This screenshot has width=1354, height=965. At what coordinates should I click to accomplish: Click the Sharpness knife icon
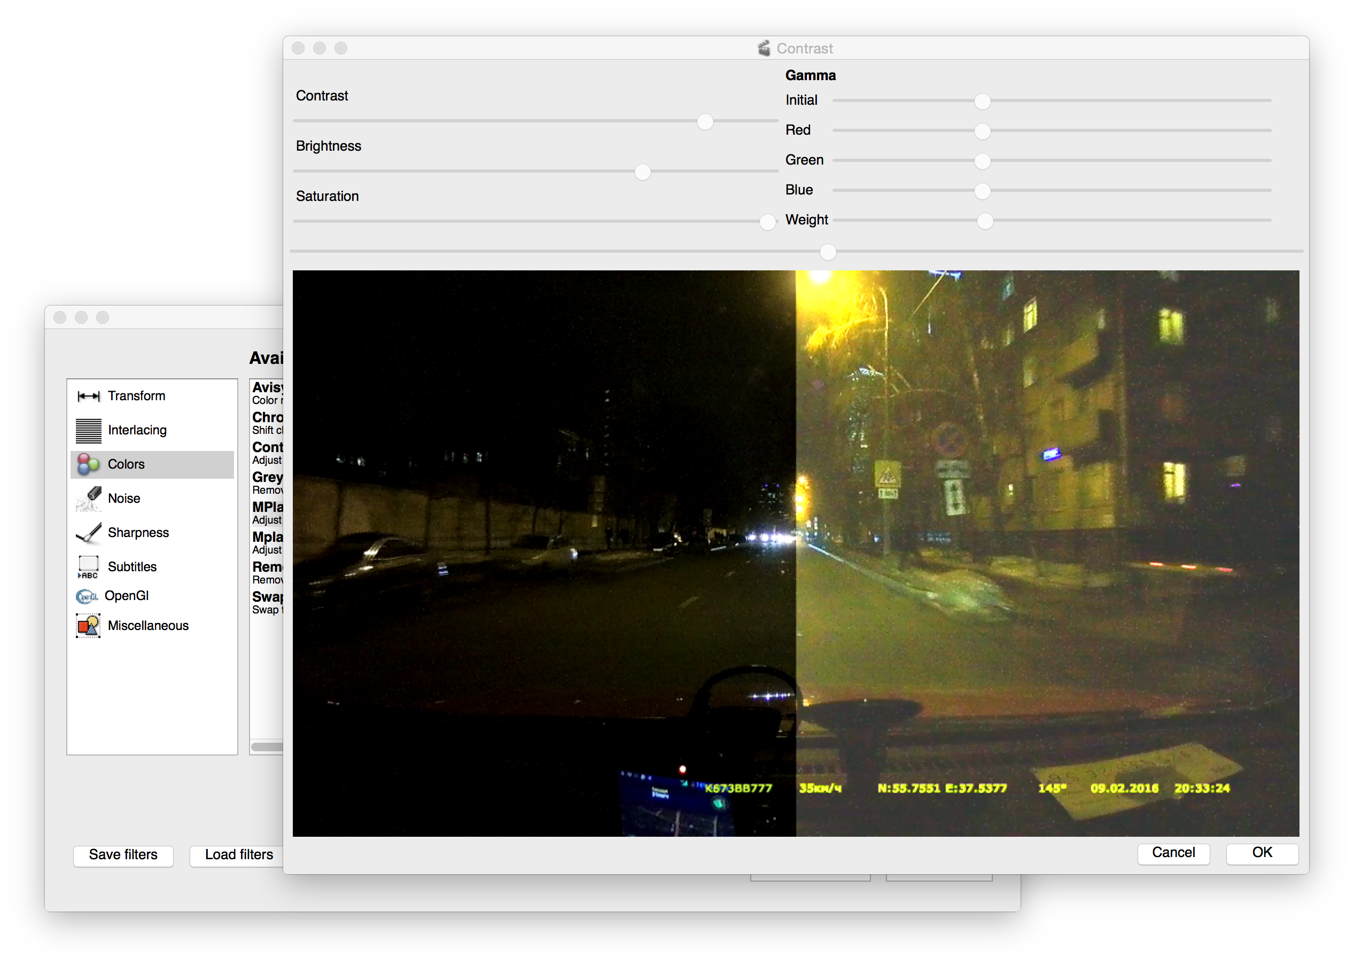tap(89, 533)
